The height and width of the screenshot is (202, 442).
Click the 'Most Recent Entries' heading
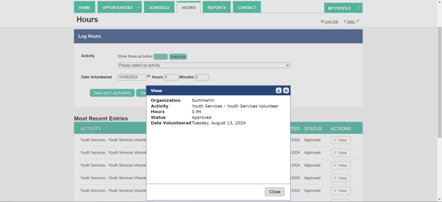point(101,118)
